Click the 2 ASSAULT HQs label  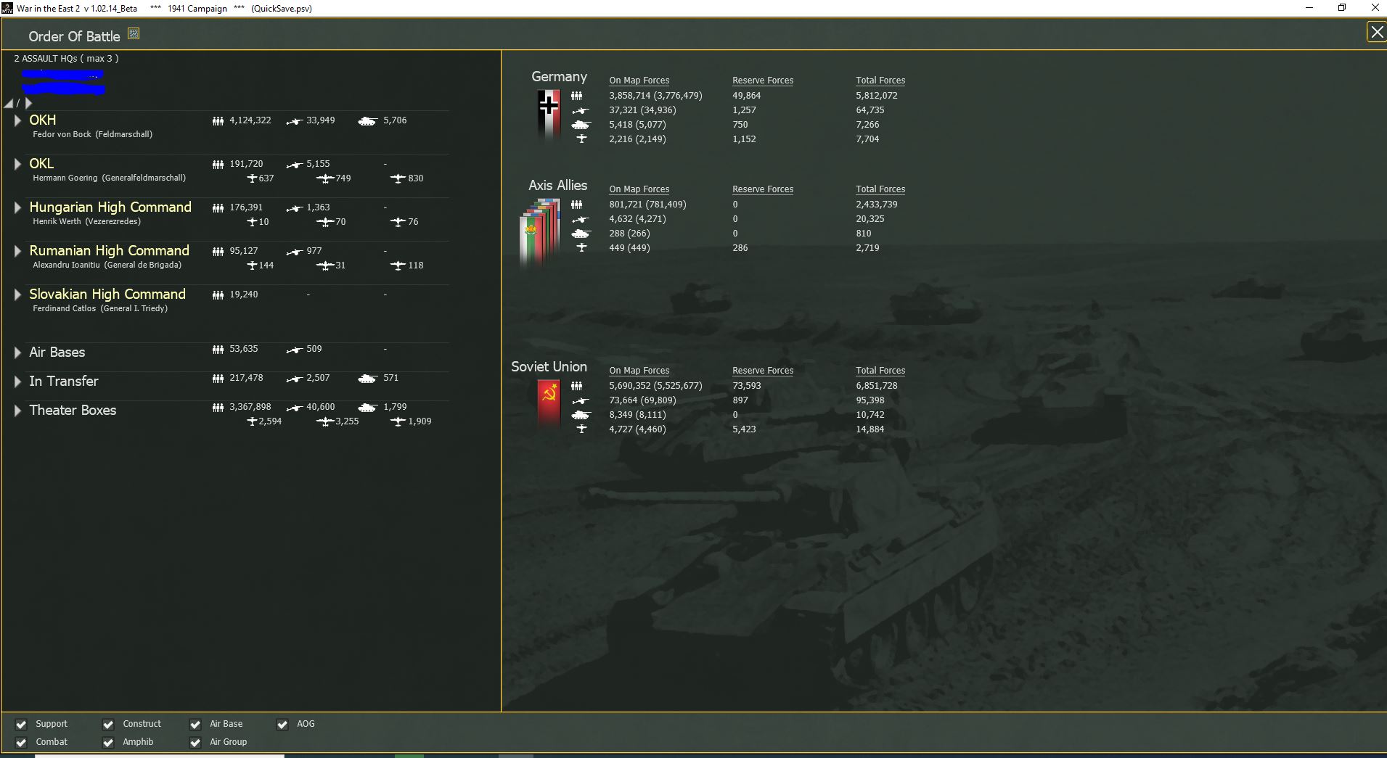(66, 59)
